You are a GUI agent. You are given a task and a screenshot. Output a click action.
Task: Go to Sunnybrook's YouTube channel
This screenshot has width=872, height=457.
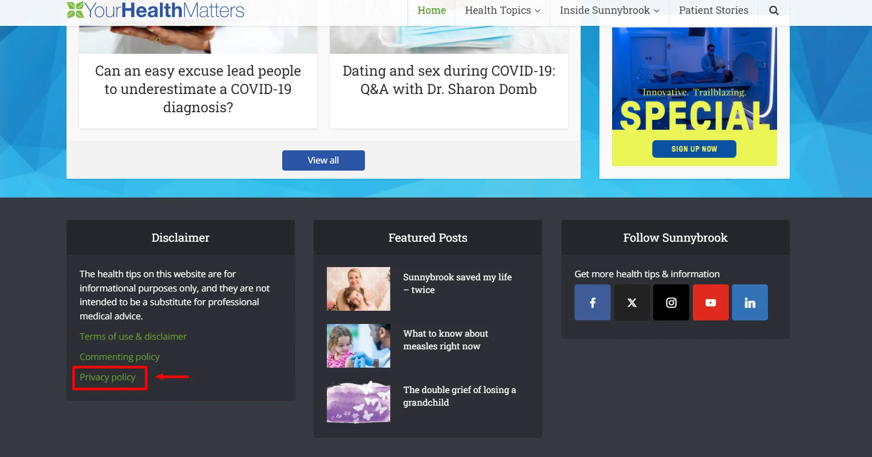[x=711, y=303]
